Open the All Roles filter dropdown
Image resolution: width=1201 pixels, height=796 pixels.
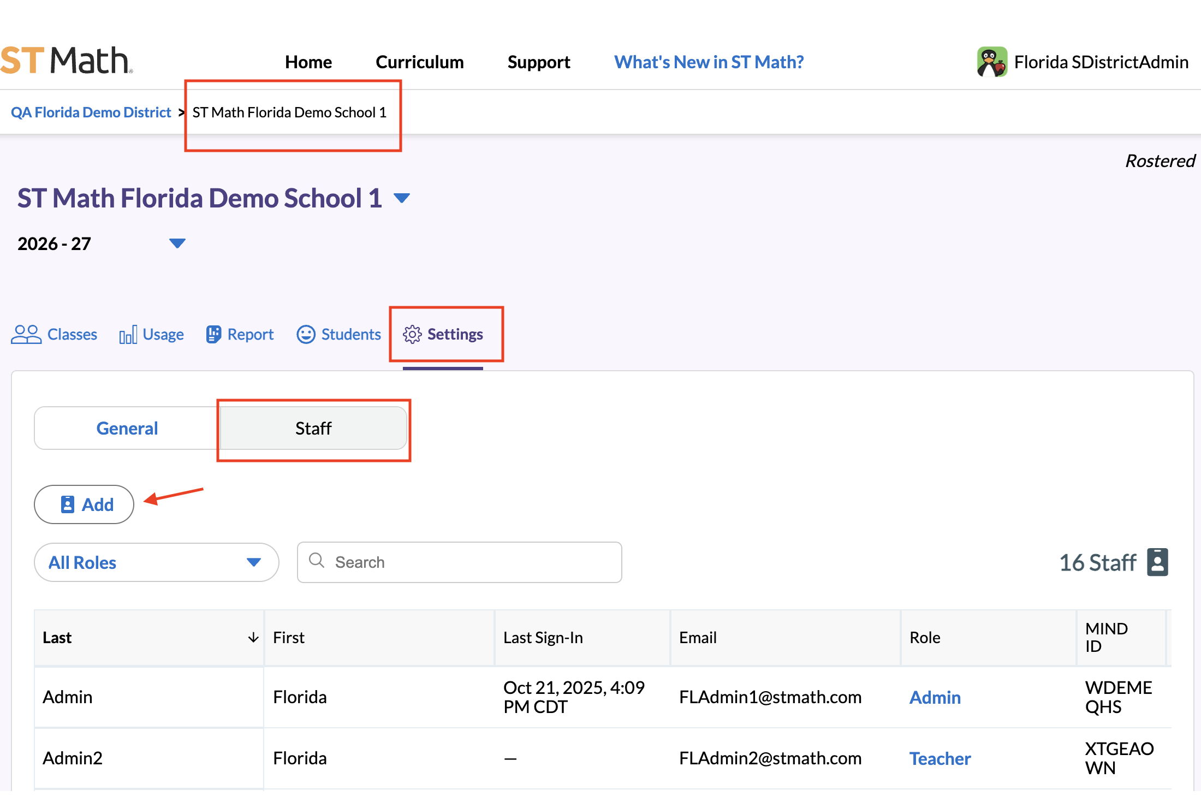[x=156, y=562]
